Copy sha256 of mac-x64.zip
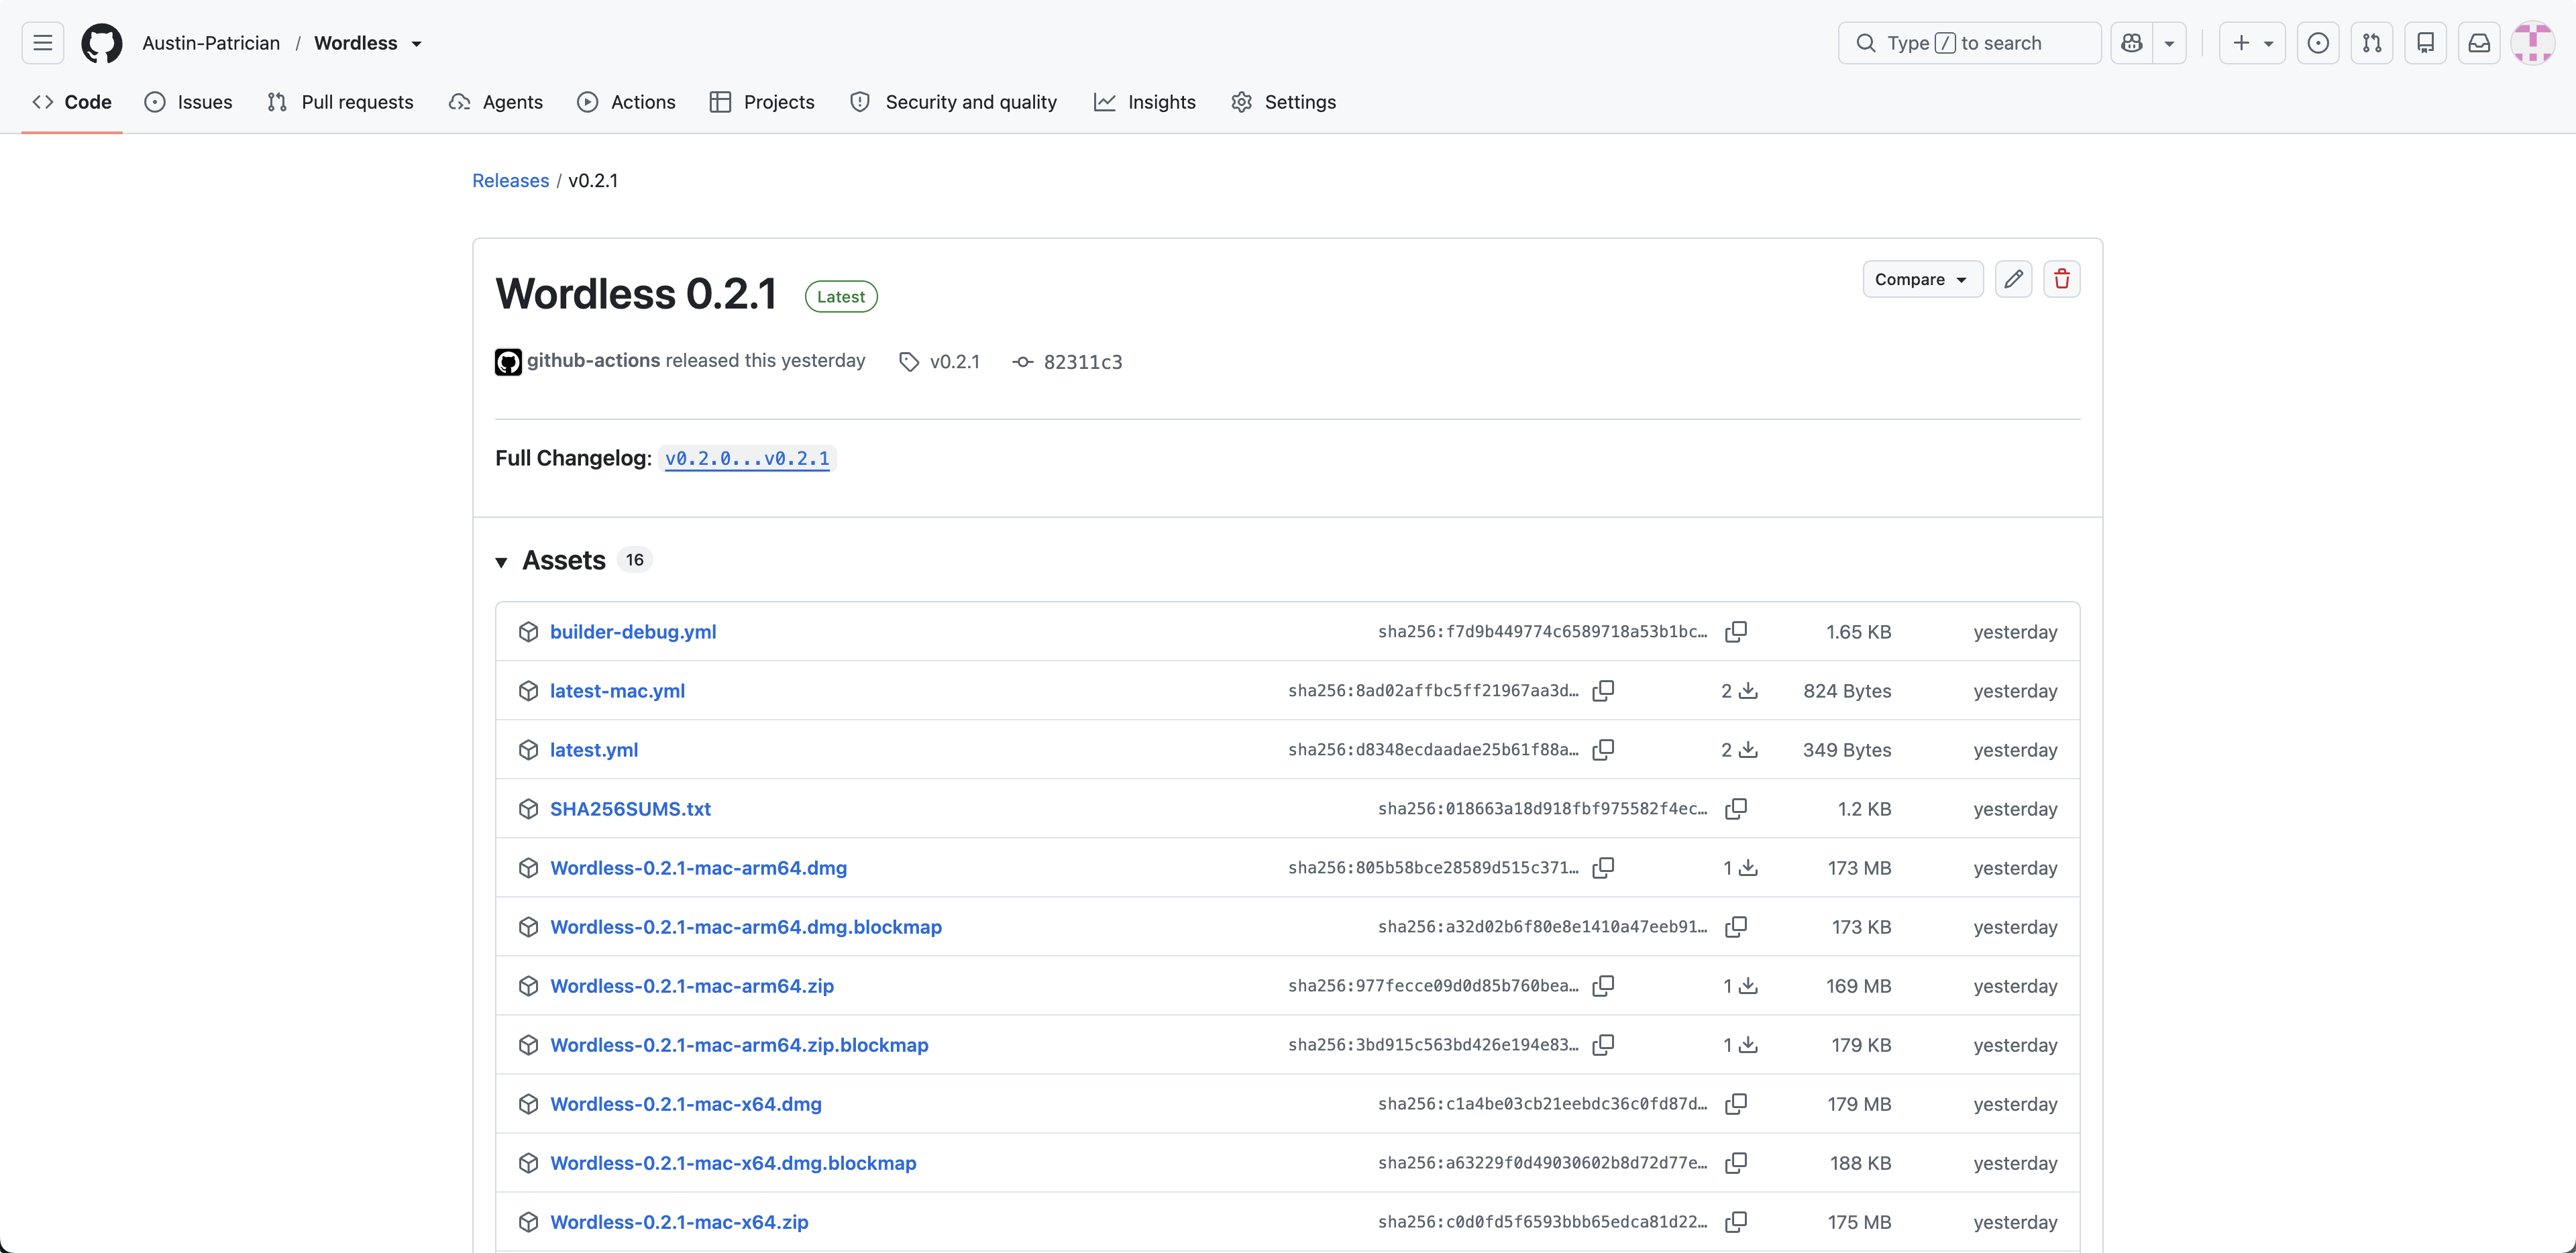Viewport: 2576px width, 1253px height. (1736, 1222)
